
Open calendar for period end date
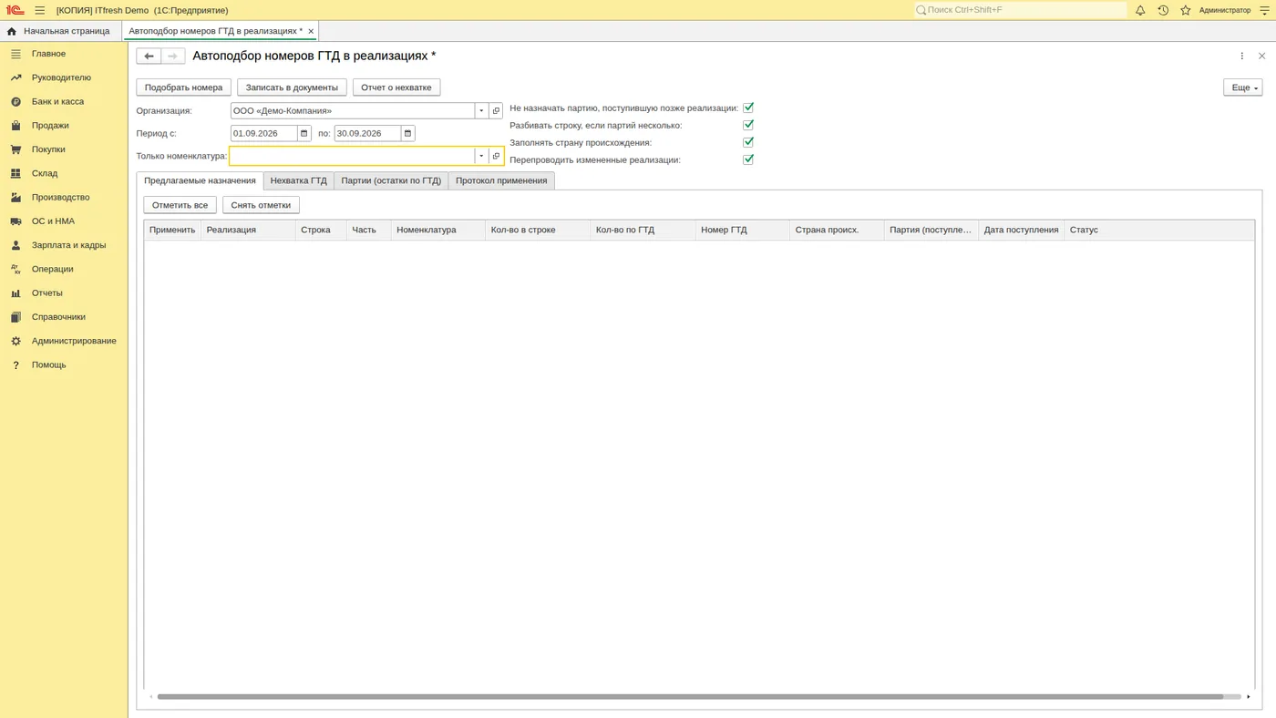(x=408, y=133)
